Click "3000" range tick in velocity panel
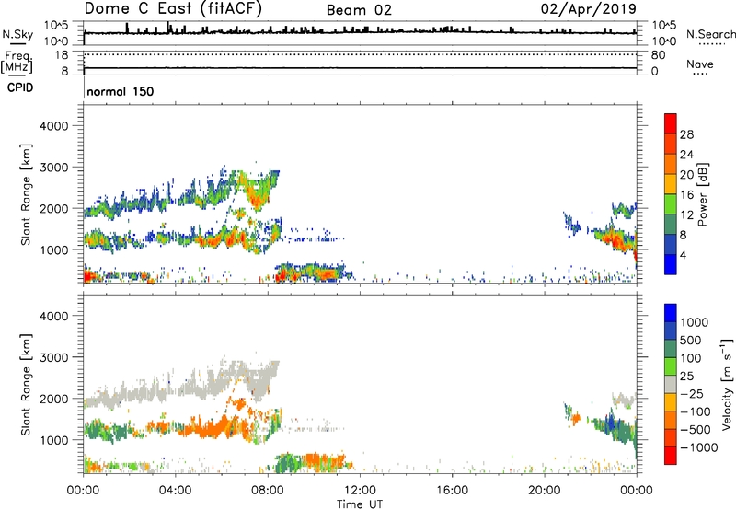This screenshot has height=510, width=736. pos(53,357)
